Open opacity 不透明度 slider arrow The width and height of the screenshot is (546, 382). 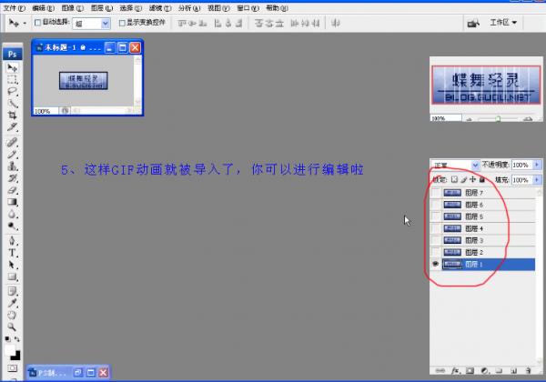coord(537,165)
